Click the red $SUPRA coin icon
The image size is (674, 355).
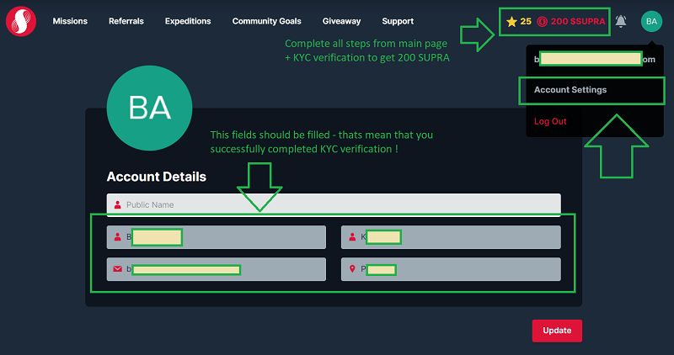pos(542,22)
